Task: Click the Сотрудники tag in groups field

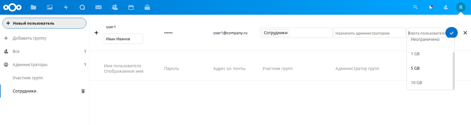Action: click(276, 33)
